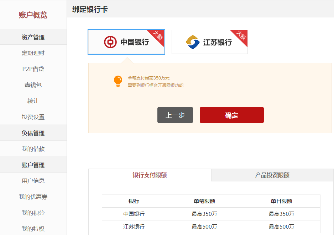Click the 江苏银行 blue-gold swirl logo
Screen dimensions: 334x235
[x=193, y=42]
